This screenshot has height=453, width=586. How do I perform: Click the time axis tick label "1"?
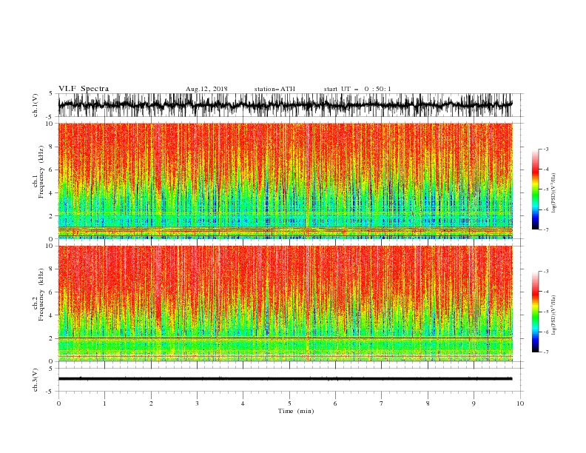coord(104,403)
